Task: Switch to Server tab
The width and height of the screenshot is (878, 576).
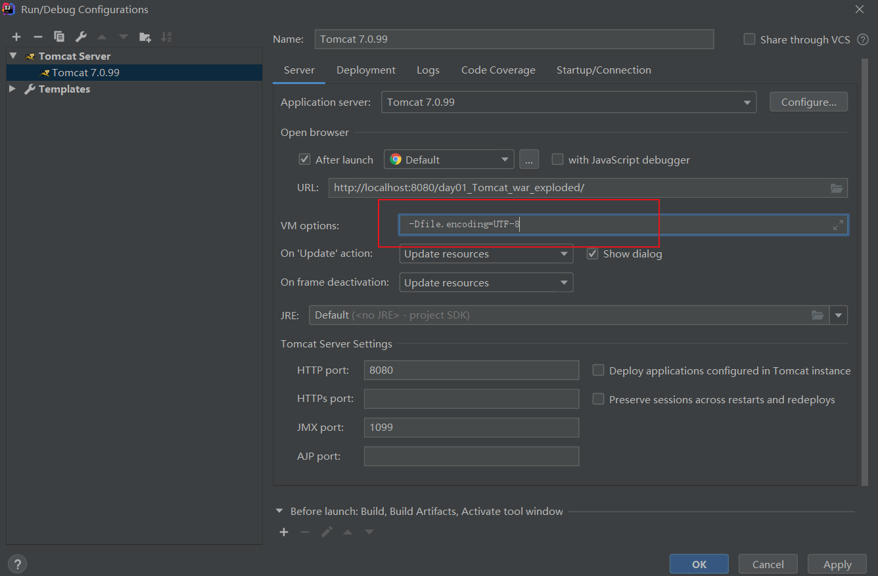Action: (x=299, y=70)
